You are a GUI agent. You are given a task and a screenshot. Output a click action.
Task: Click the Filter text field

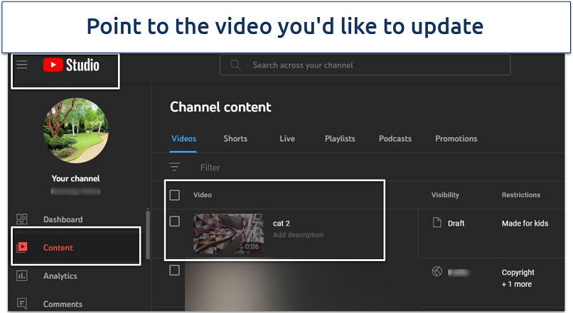tap(210, 168)
